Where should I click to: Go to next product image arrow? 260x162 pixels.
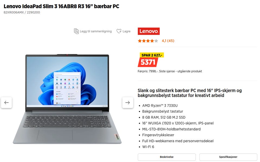click(x=128, y=103)
